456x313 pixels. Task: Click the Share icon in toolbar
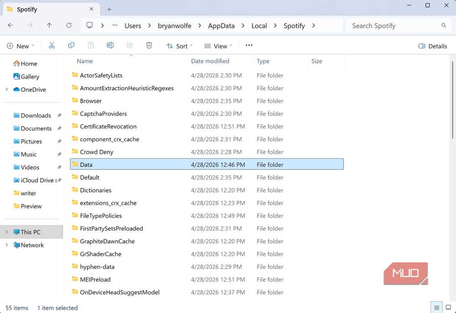(x=130, y=46)
